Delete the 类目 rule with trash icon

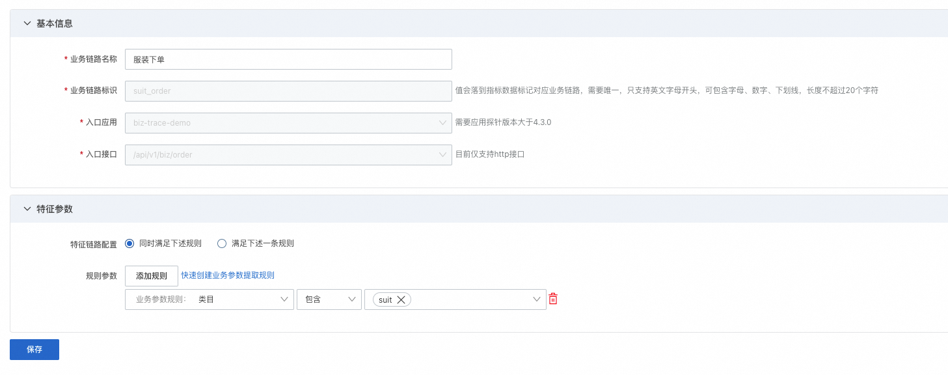[x=553, y=299]
